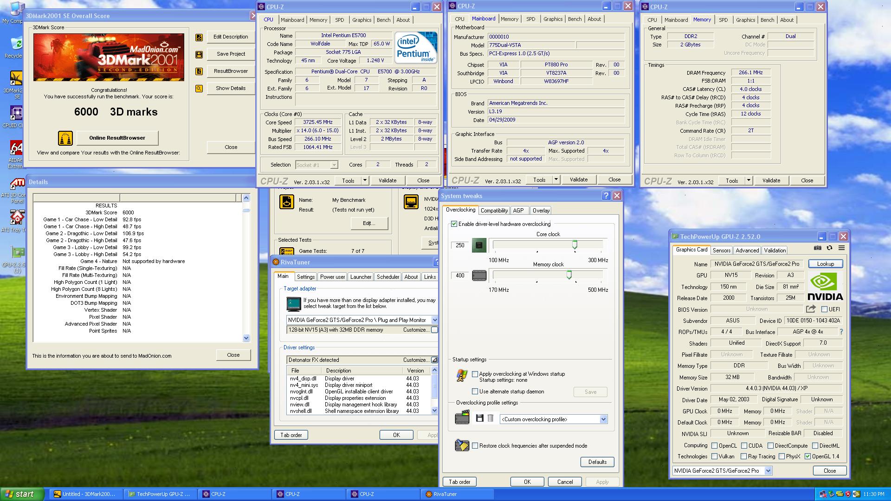Open the Power user tab in RivaTuner
891x501 pixels.
tap(333, 277)
